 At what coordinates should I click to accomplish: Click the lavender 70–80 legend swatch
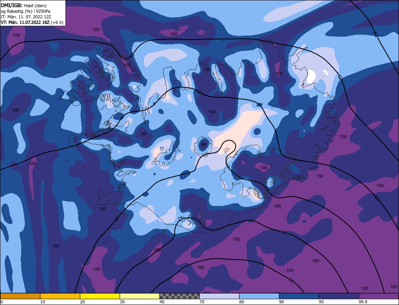coord(219,296)
